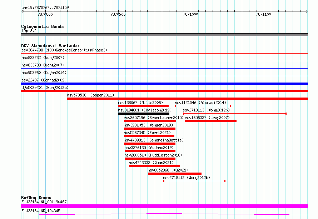
Task: Select the nsv833733 (Wong2007) variant label
Action: 43,65
